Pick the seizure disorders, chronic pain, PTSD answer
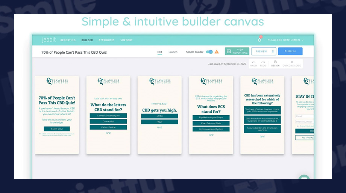Image resolution: width=346 pixels, height=193 pixels. tap(262, 110)
